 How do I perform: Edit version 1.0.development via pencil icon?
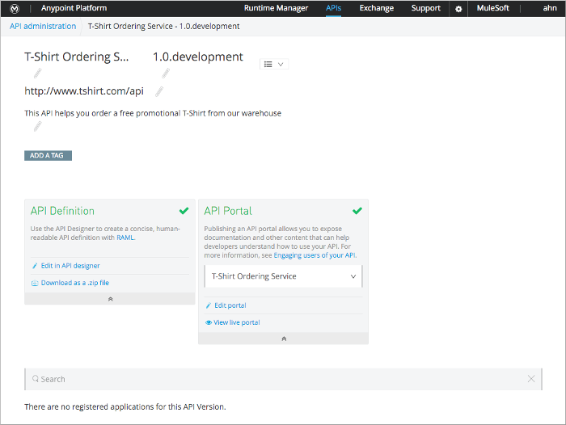click(166, 74)
